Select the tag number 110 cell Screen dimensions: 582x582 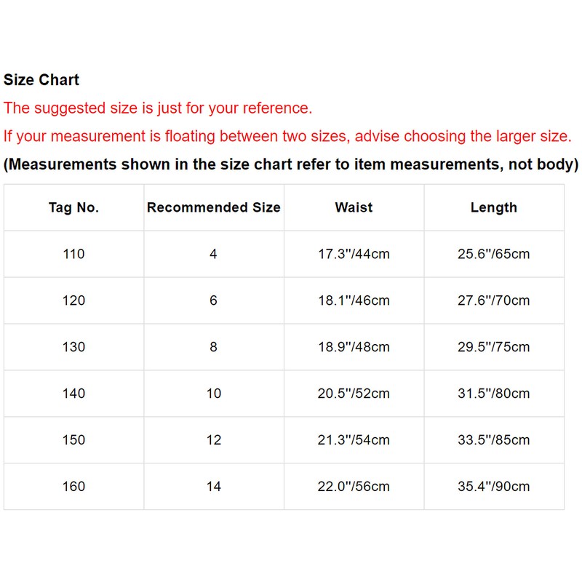[73, 254]
